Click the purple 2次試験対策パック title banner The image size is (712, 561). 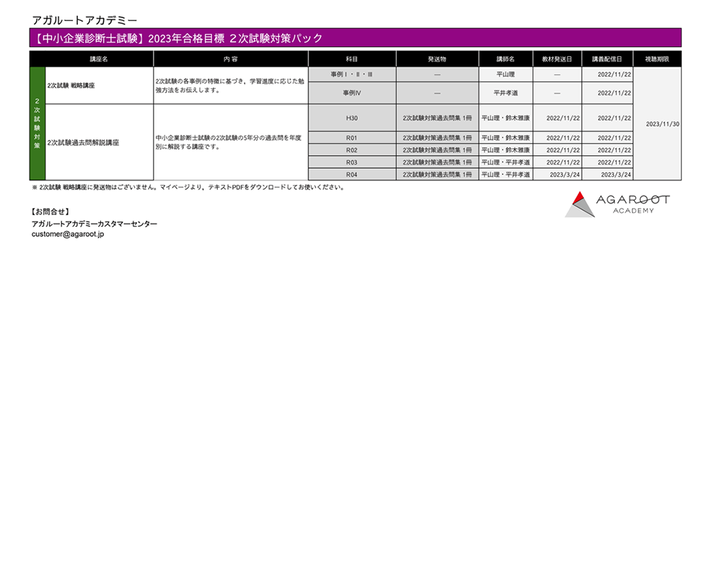point(355,38)
